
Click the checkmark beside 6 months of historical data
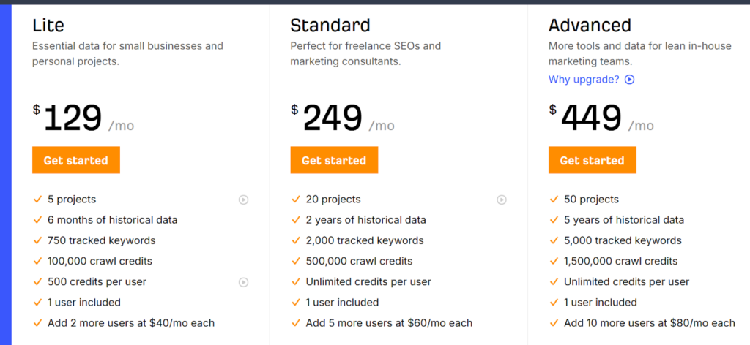coord(37,220)
